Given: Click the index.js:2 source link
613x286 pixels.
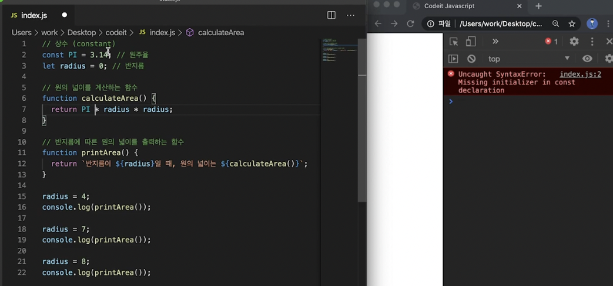Looking at the screenshot, I should (580, 74).
